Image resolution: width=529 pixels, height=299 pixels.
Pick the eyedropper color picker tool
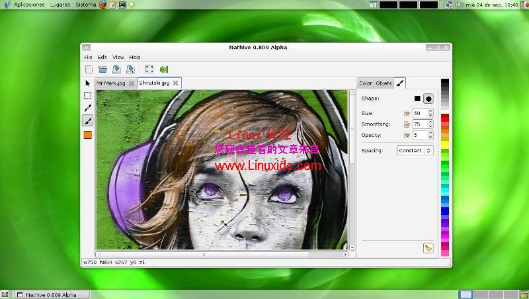(88, 108)
